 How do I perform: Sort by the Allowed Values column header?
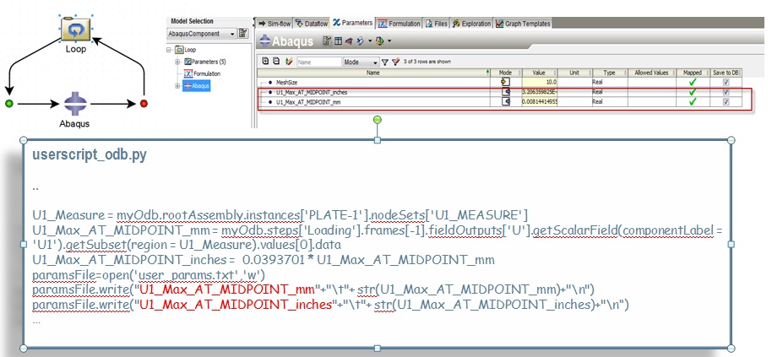coord(651,73)
